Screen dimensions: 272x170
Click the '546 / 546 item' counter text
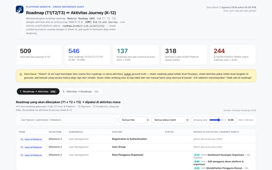(246, 120)
